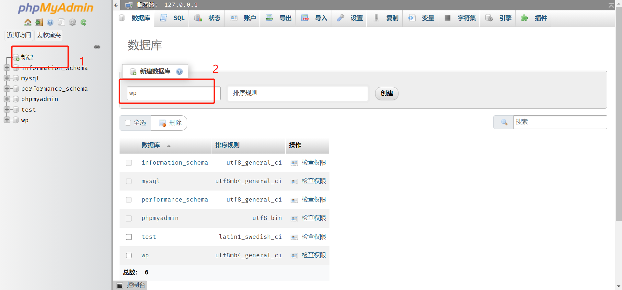Click the help icon beside 新建数据库
The height and width of the screenshot is (290, 622).
tap(179, 72)
